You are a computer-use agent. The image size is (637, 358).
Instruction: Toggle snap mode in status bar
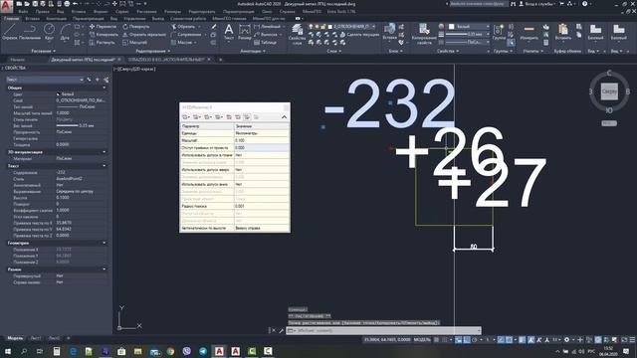click(445, 340)
